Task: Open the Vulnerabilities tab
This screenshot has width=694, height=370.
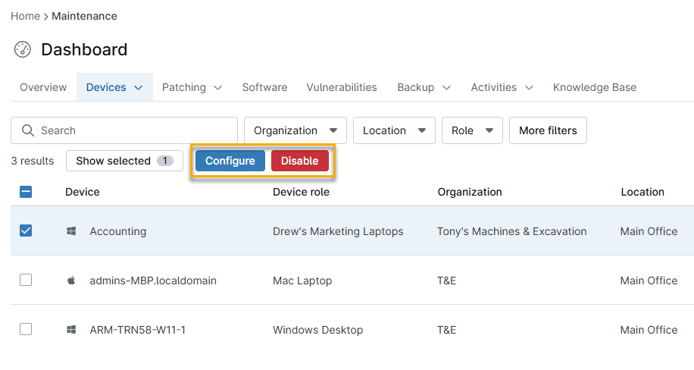Action: click(x=342, y=87)
